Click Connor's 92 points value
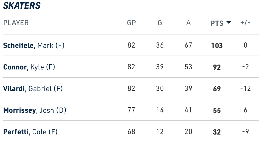Screen dimensions: 259x142 tap(217, 67)
